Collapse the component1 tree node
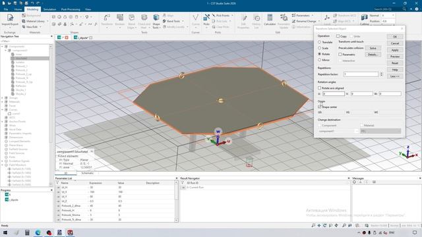This screenshot has height=237, width=422. tap(6, 50)
